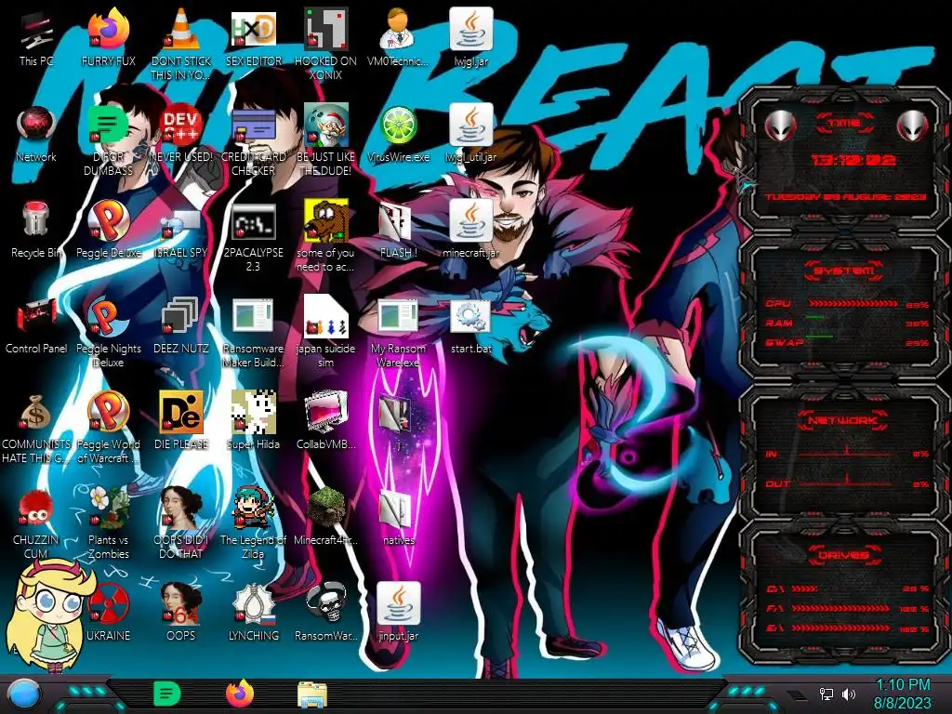Image resolution: width=952 pixels, height=714 pixels.
Task: Open the Start orb button
Action: pyautogui.click(x=23, y=694)
